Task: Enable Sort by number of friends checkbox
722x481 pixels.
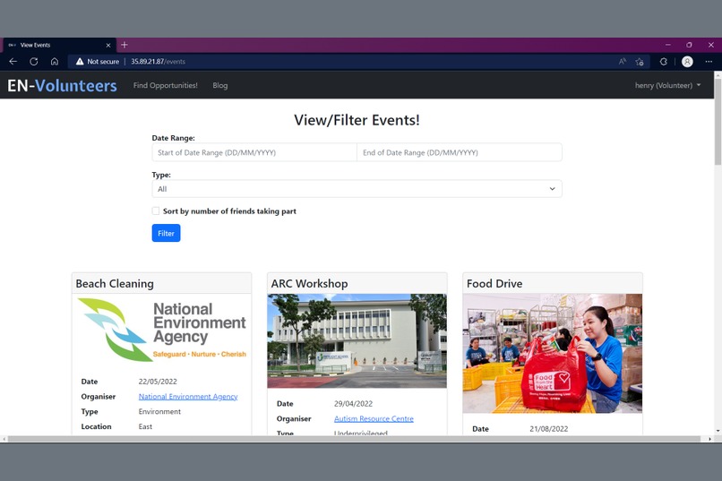Action: click(x=156, y=210)
